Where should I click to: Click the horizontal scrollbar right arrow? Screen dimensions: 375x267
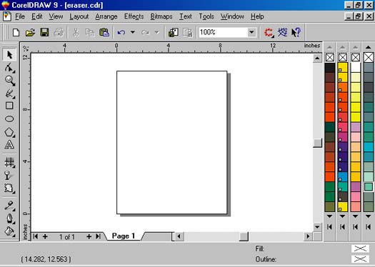pyautogui.click(x=308, y=236)
